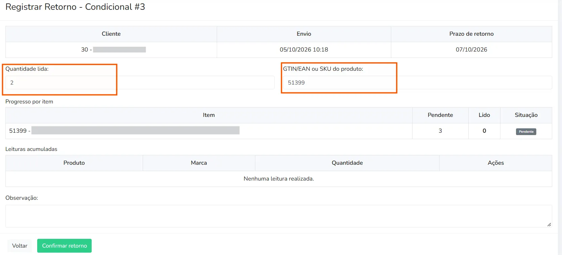Click the Observação label
The image size is (562, 255).
22,198
